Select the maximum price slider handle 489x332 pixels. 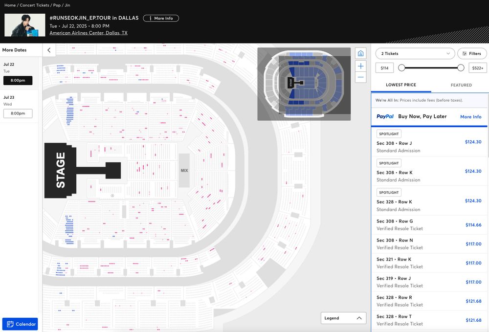click(461, 67)
